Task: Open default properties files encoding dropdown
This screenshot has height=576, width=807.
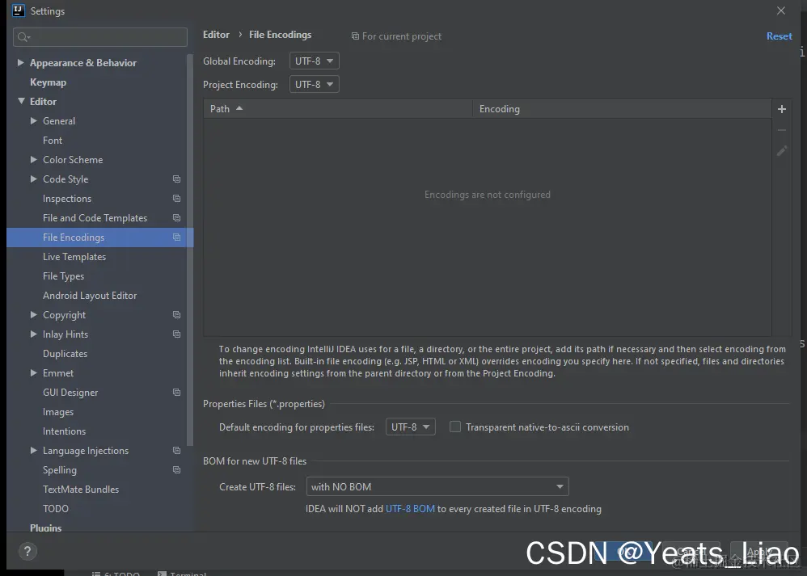Action: click(x=410, y=427)
